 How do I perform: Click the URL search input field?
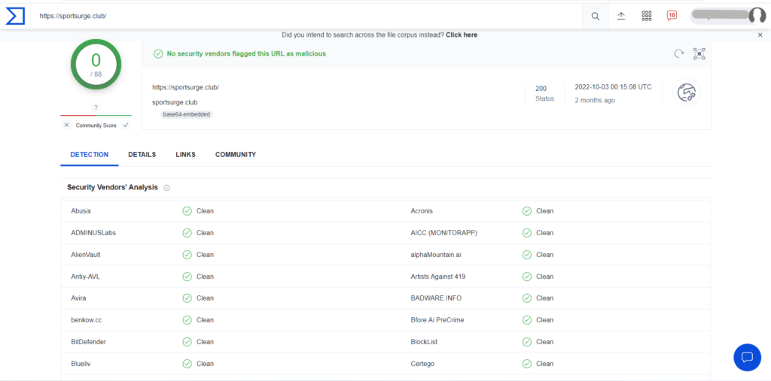[305, 16]
